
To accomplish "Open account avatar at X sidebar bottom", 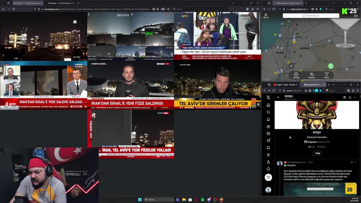I will (x=268, y=190).
